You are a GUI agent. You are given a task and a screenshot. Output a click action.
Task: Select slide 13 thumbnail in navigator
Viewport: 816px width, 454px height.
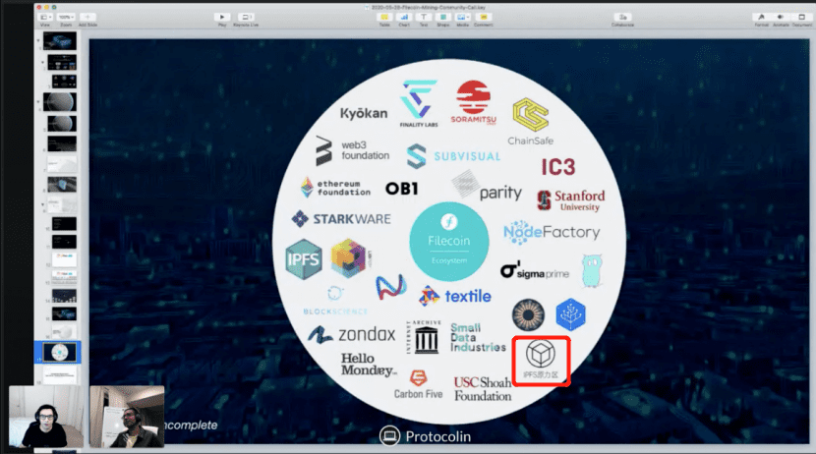(x=64, y=277)
